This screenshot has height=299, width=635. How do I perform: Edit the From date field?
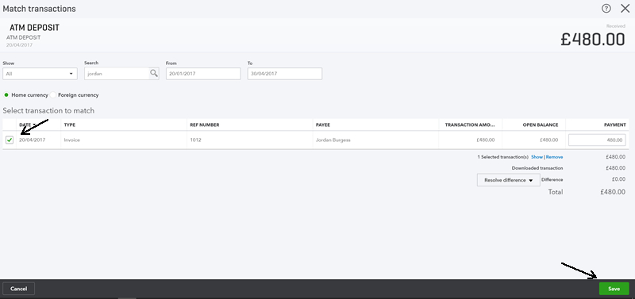203,74
